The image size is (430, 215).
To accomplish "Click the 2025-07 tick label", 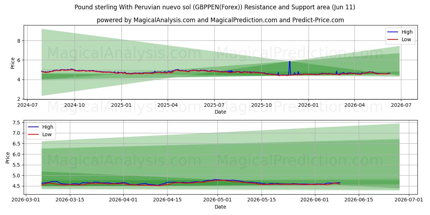I will coord(214,105).
